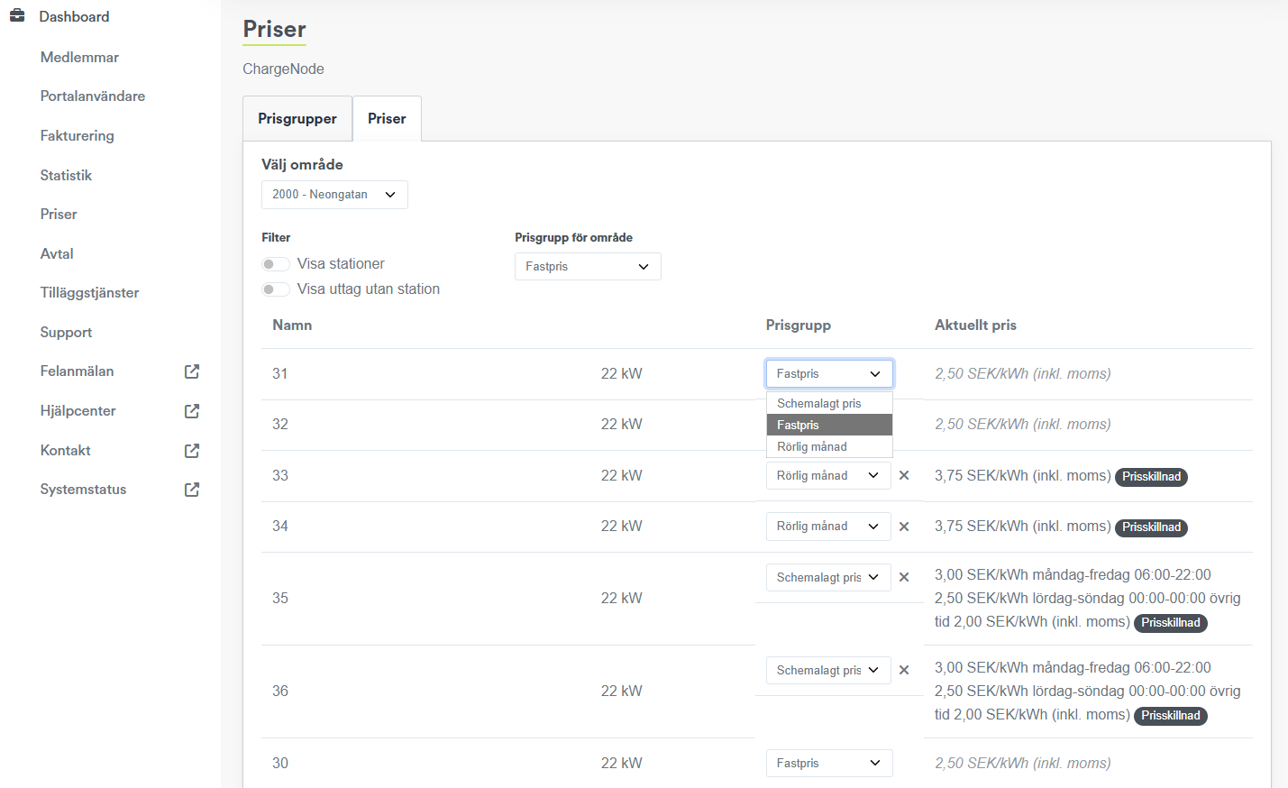Clear price group X on row 34
Screen dimensions: 1288x788
point(904,527)
